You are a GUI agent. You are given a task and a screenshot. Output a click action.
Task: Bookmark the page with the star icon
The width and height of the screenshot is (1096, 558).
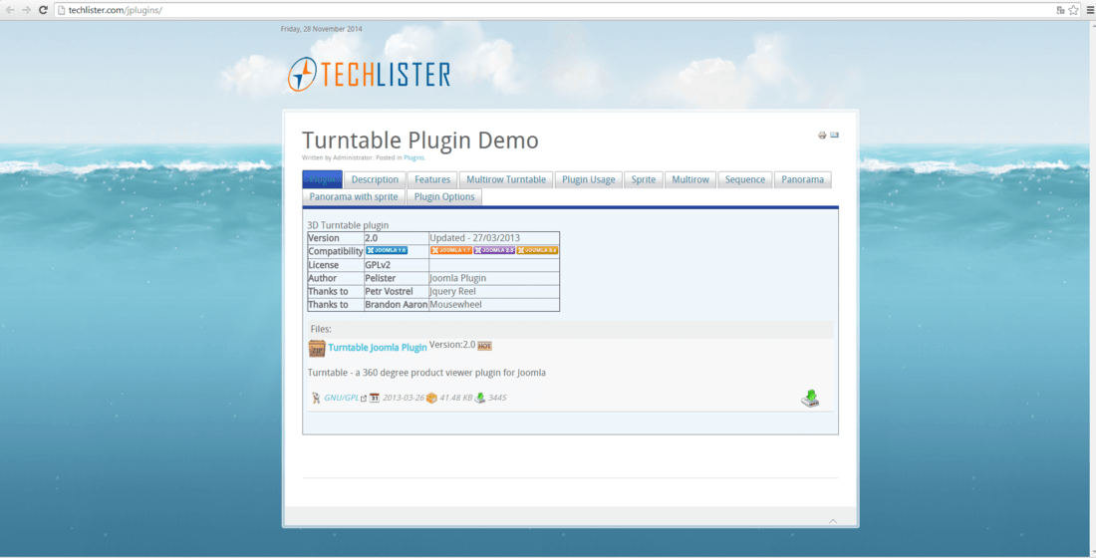click(1074, 10)
